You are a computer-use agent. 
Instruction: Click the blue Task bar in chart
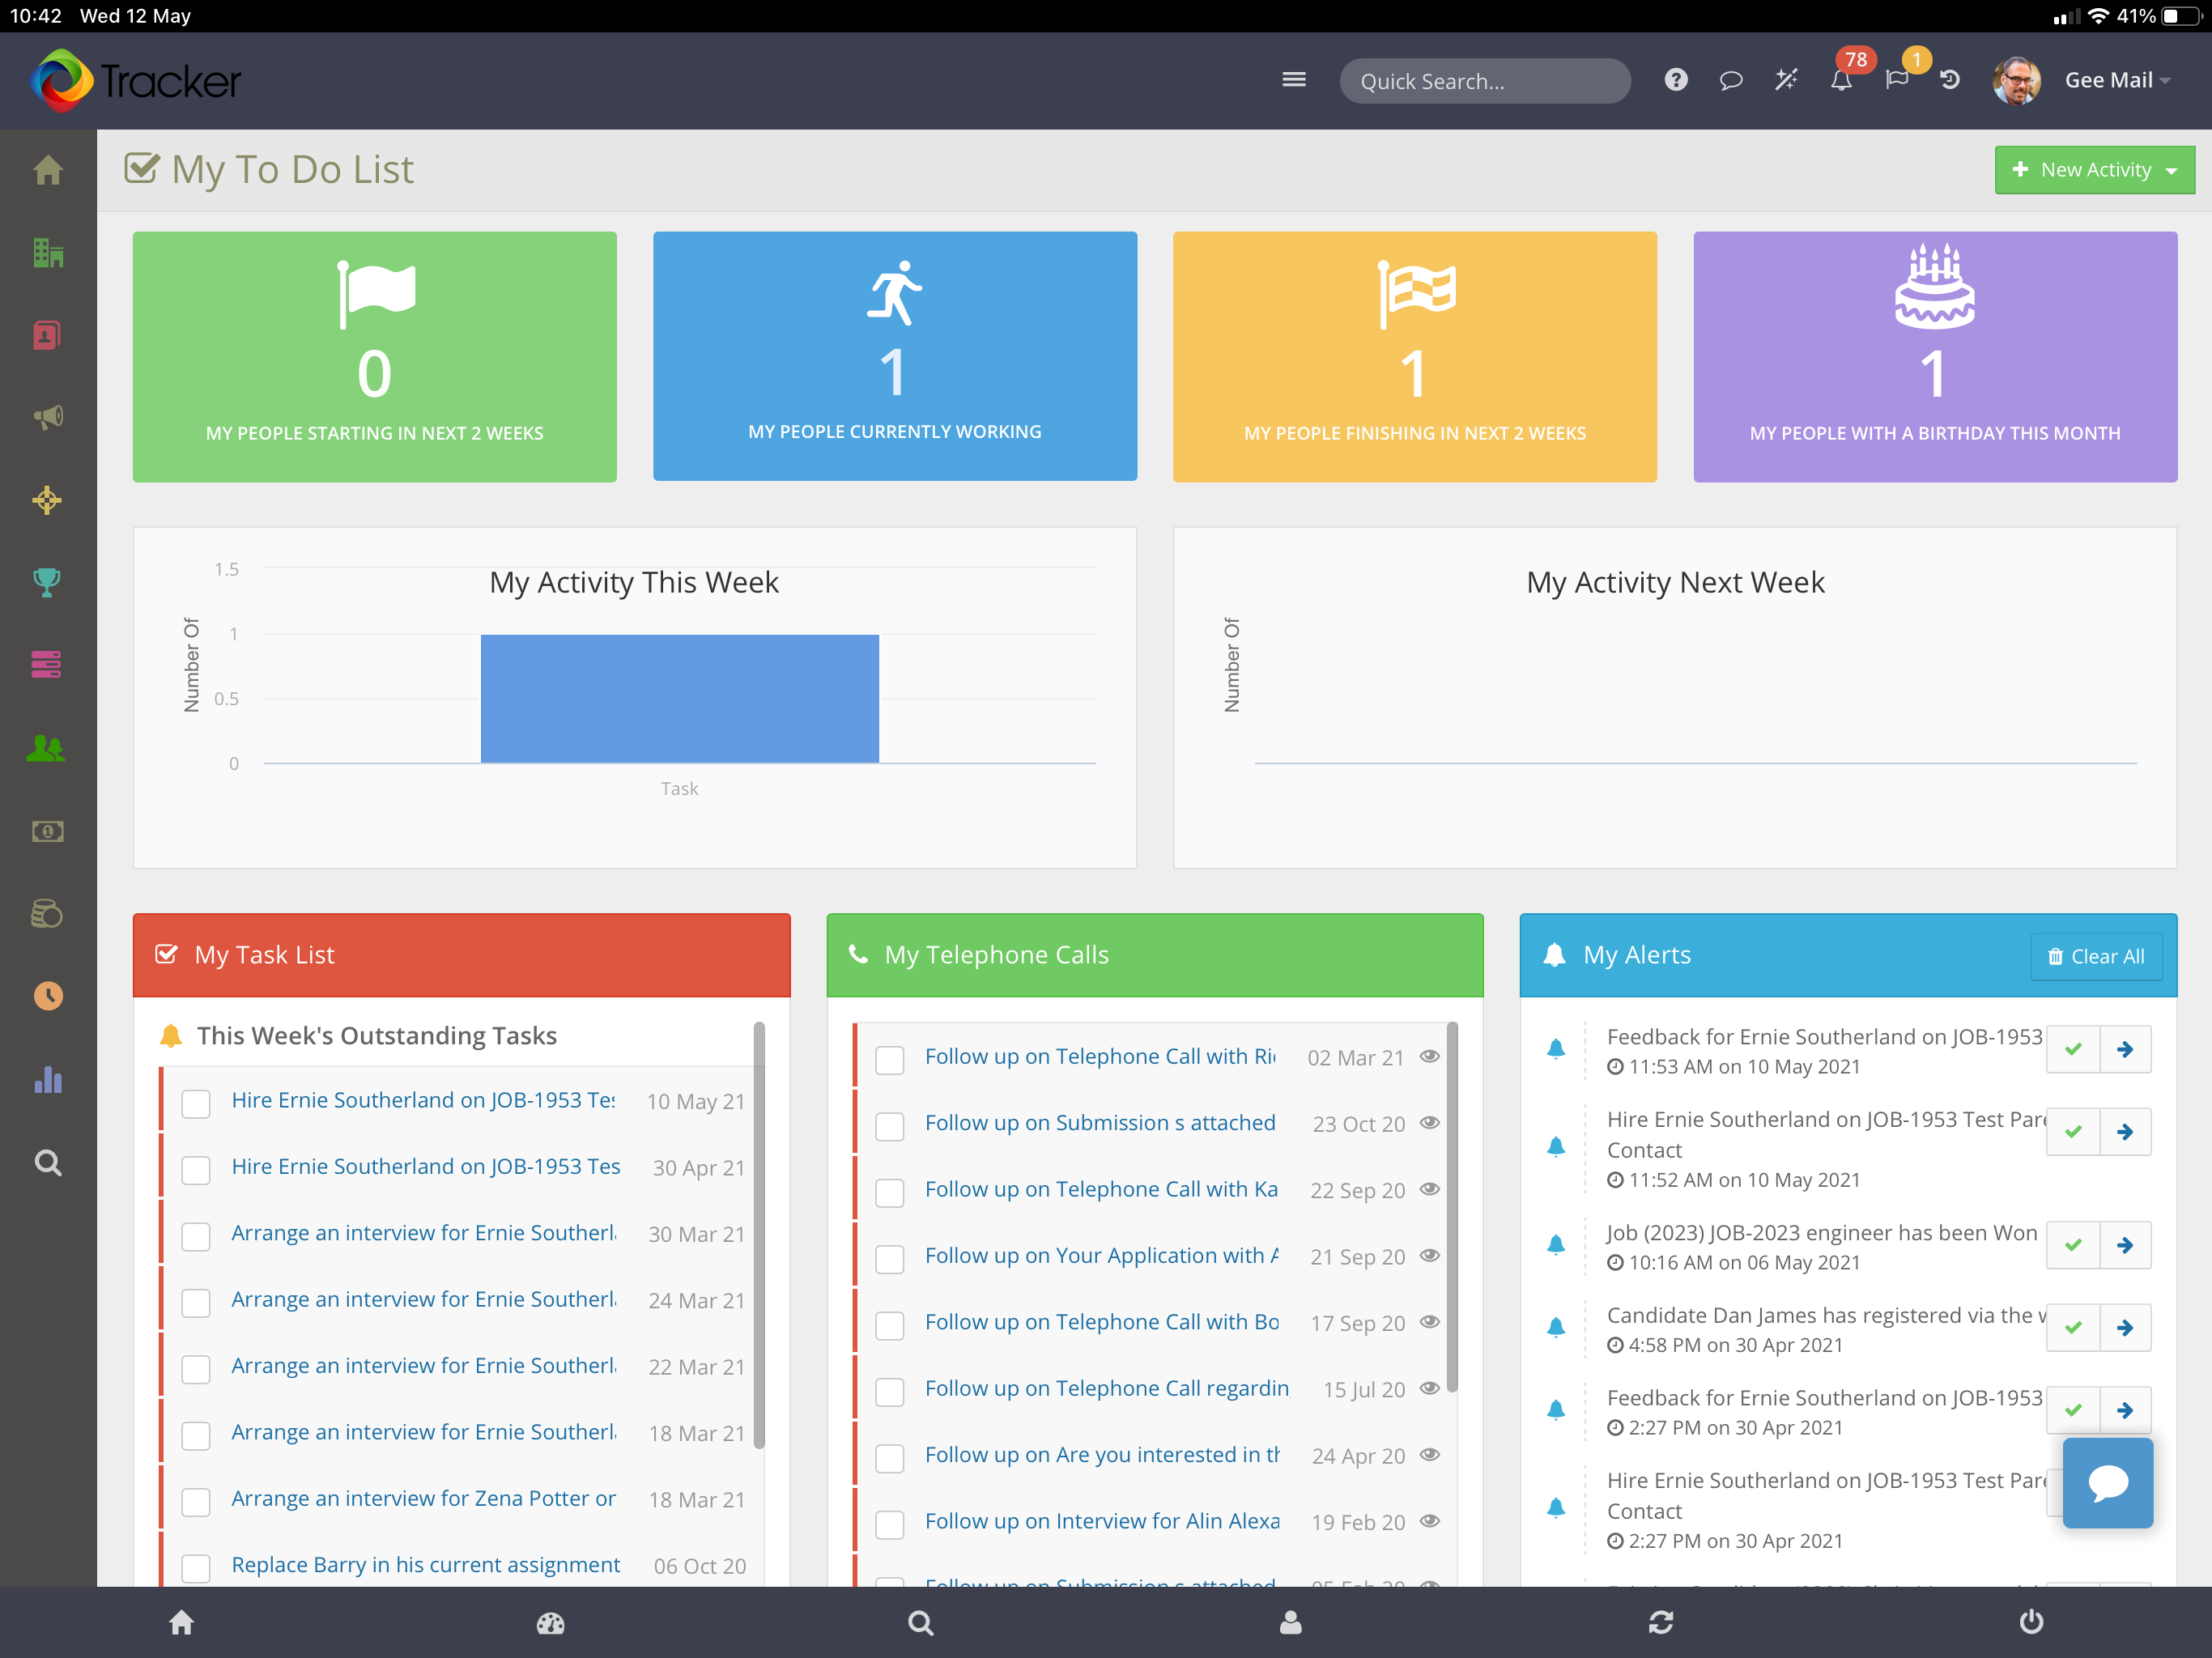(x=680, y=699)
